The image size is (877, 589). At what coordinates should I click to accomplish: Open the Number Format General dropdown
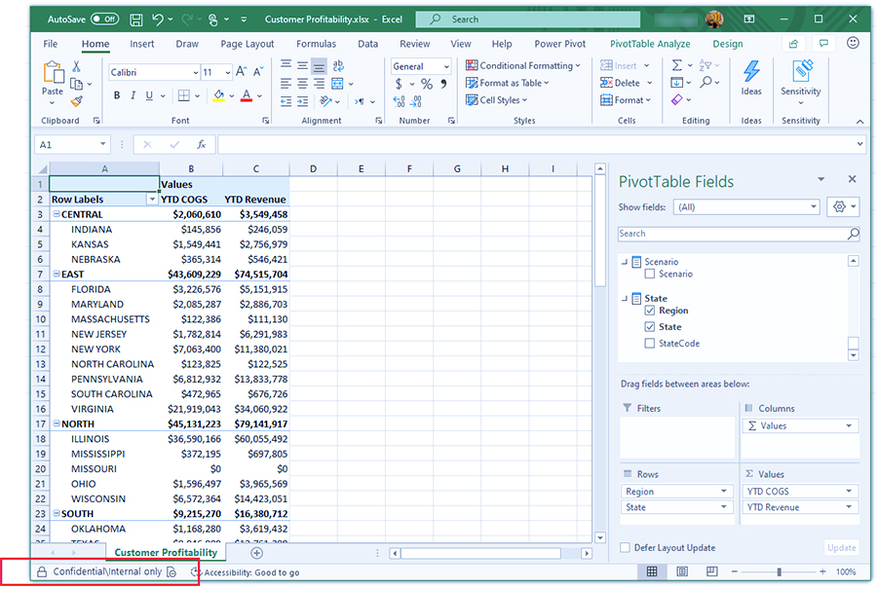(446, 66)
